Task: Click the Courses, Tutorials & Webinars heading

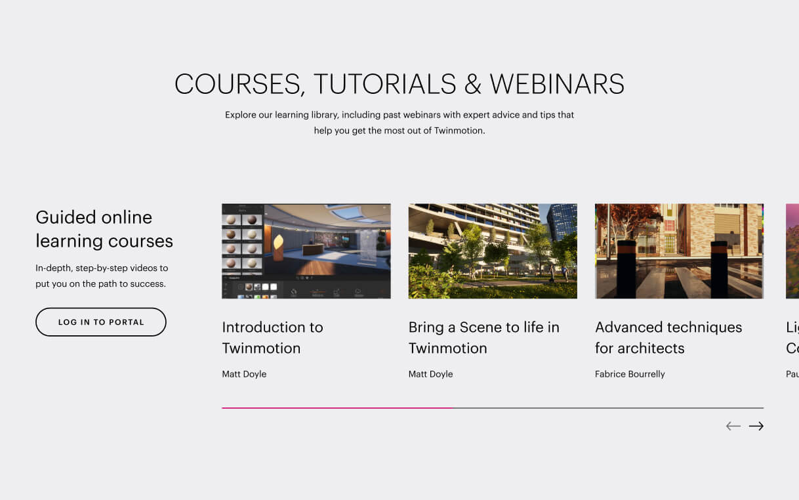Action: [399, 84]
